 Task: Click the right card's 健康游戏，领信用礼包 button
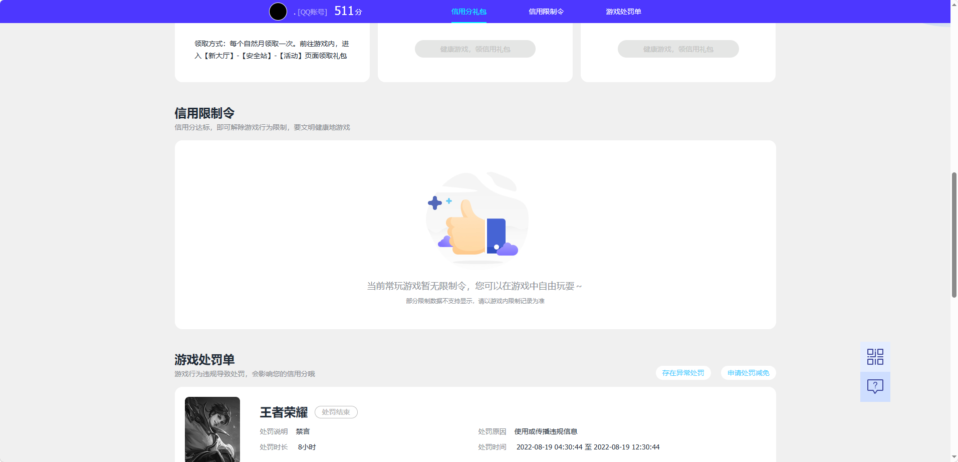[x=678, y=49]
